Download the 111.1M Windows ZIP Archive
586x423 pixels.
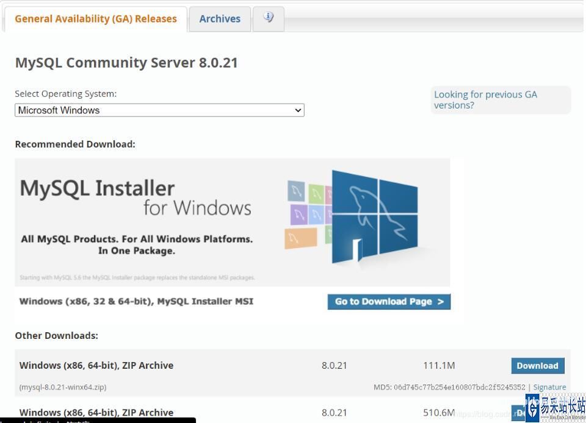[x=537, y=366]
